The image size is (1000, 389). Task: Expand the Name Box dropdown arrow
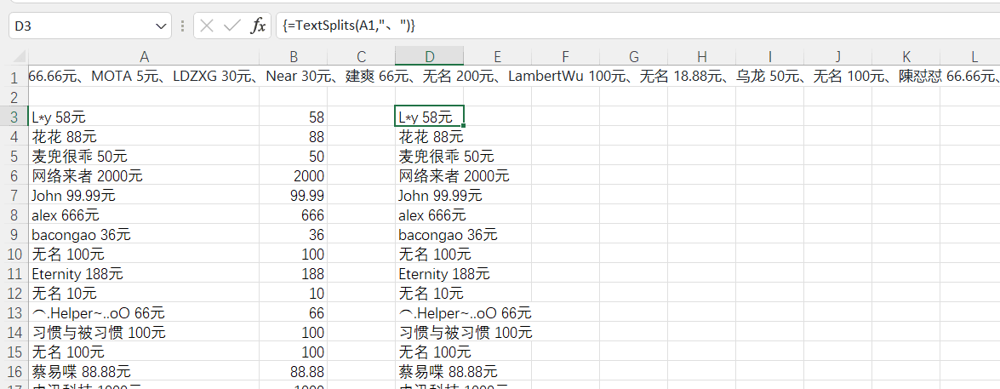(159, 26)
